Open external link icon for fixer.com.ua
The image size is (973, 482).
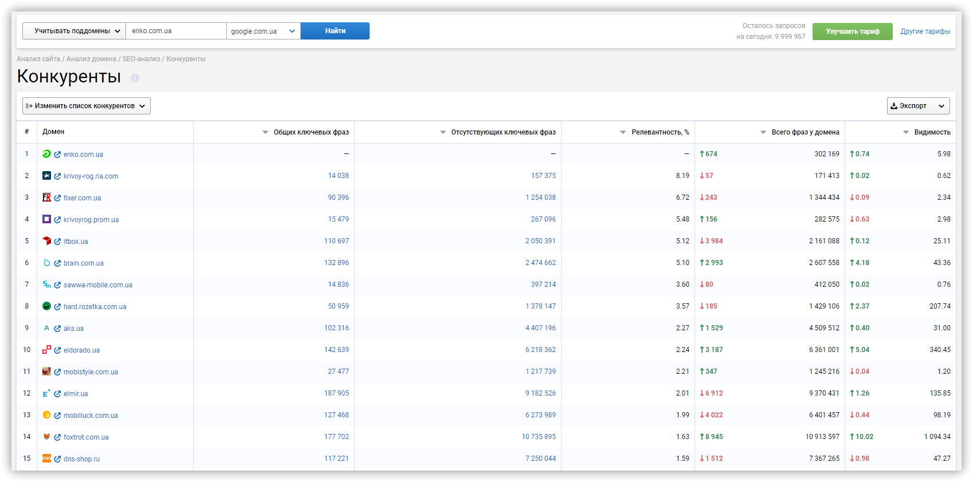57,198
